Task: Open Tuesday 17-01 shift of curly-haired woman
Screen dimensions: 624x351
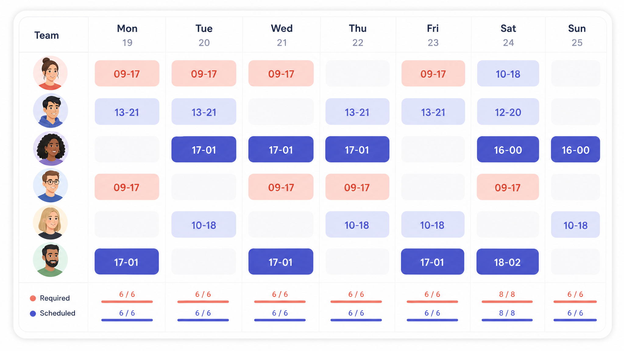Action: click(x=204, y=149)
